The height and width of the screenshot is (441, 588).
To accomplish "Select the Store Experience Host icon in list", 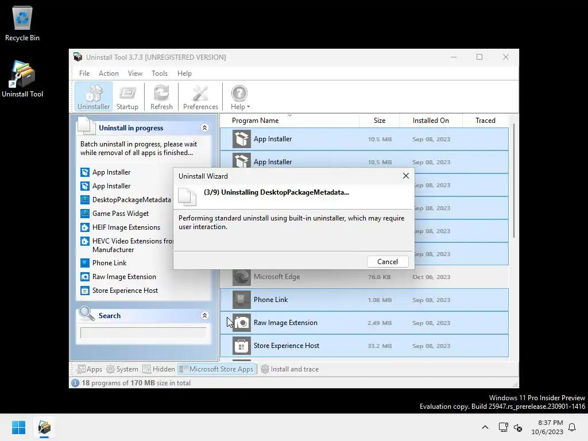I will pyautogui.click(x=242, y=346).
